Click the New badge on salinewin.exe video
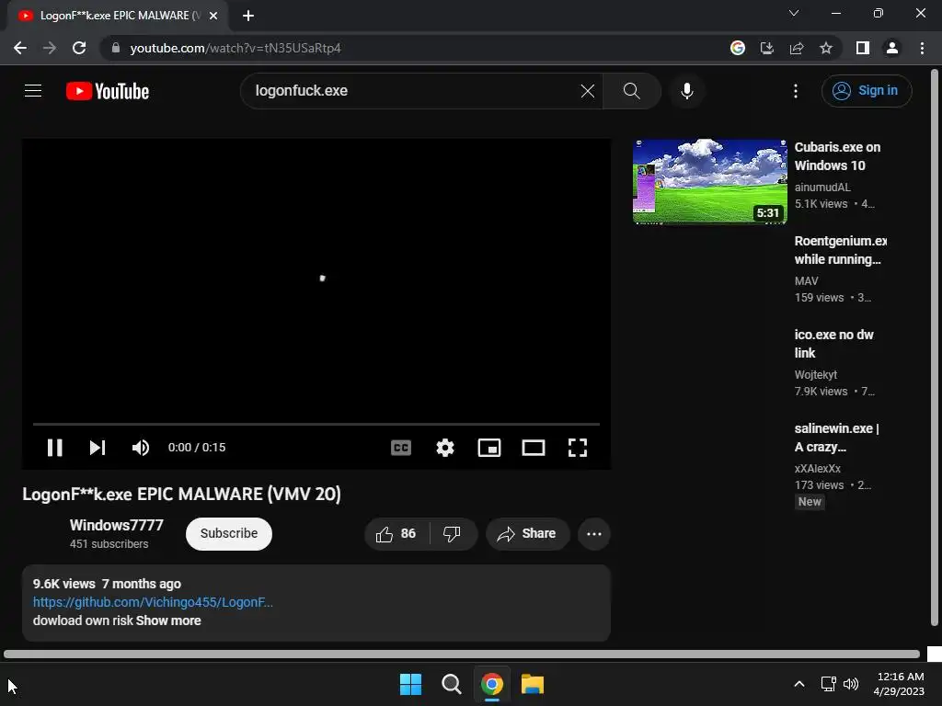The image size is (942, 706). pyautogui.click(x=810, y=502)
